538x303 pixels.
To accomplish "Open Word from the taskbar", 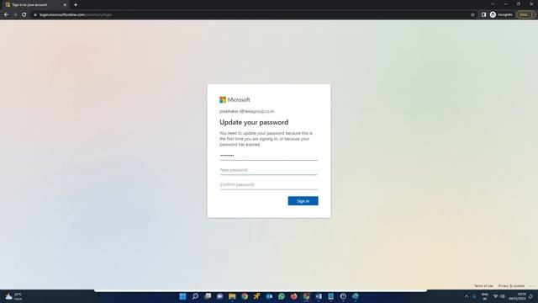I will coord(319,296).
